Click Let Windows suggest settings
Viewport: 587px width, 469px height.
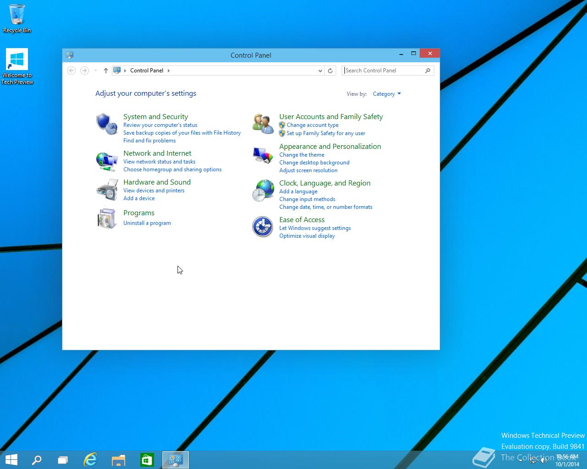pyautogui.click(x=315, y=228)
